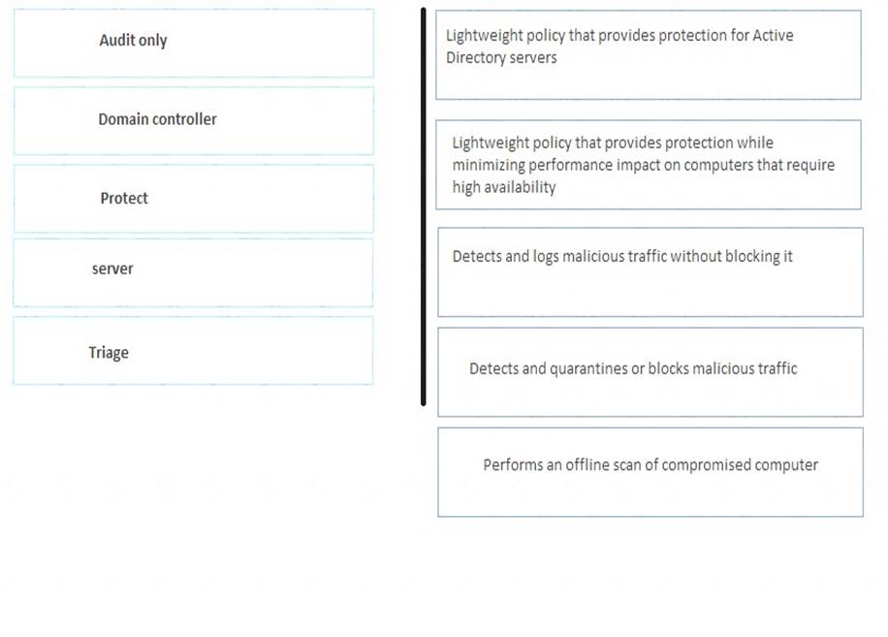Choose the Protect policy item
The image size is (888, 637).
[194, 199]
